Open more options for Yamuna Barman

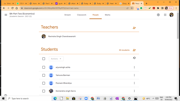134,75
